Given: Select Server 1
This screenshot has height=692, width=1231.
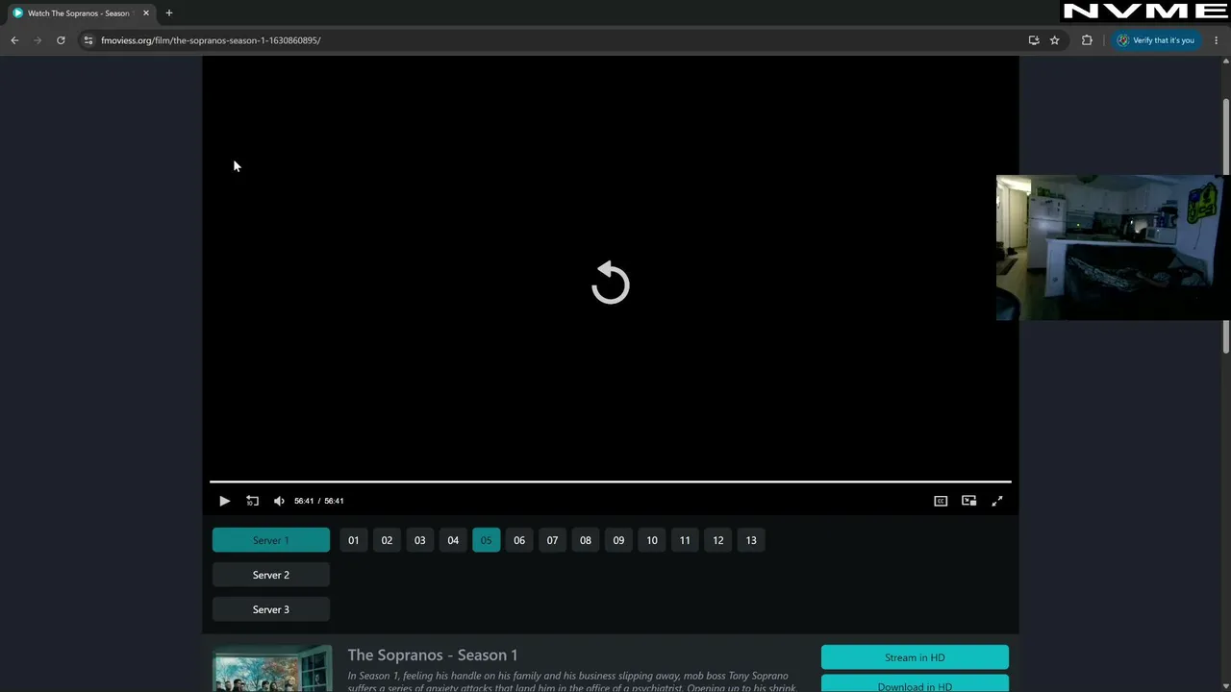Looking at the screenshot, I should pos(271,540).
